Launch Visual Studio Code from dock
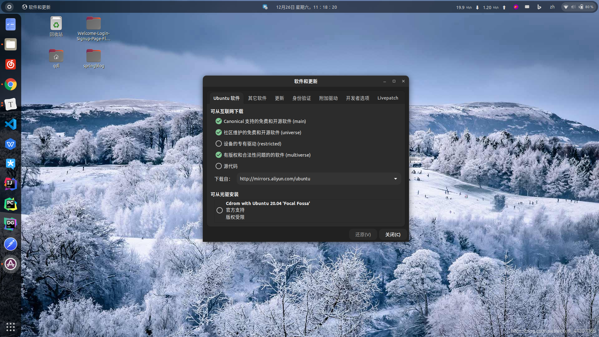Viewport: 599px width, 337px height. [x=11, y=124]
